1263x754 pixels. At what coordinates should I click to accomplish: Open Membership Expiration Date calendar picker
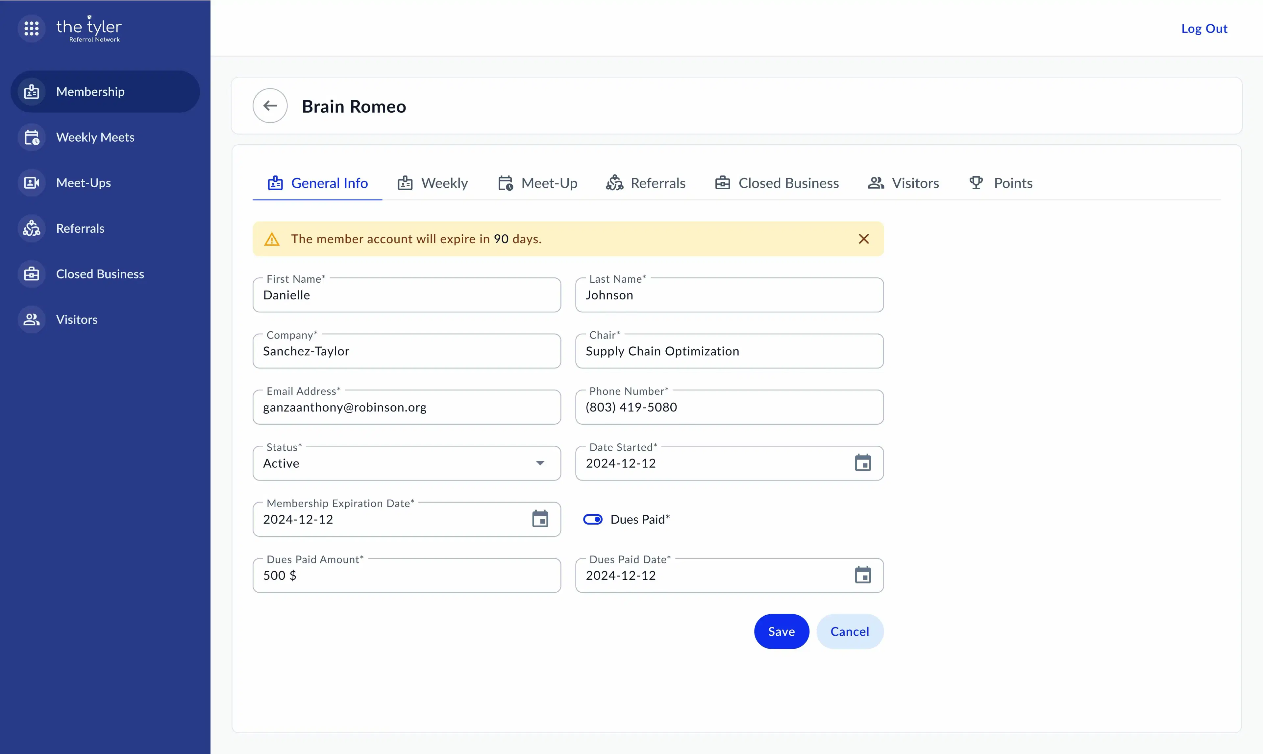pyautogui.click(x=539, y=519)
